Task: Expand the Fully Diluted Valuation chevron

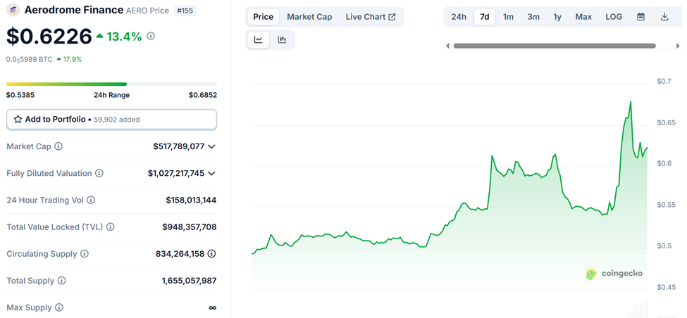Action: (211, 173)
